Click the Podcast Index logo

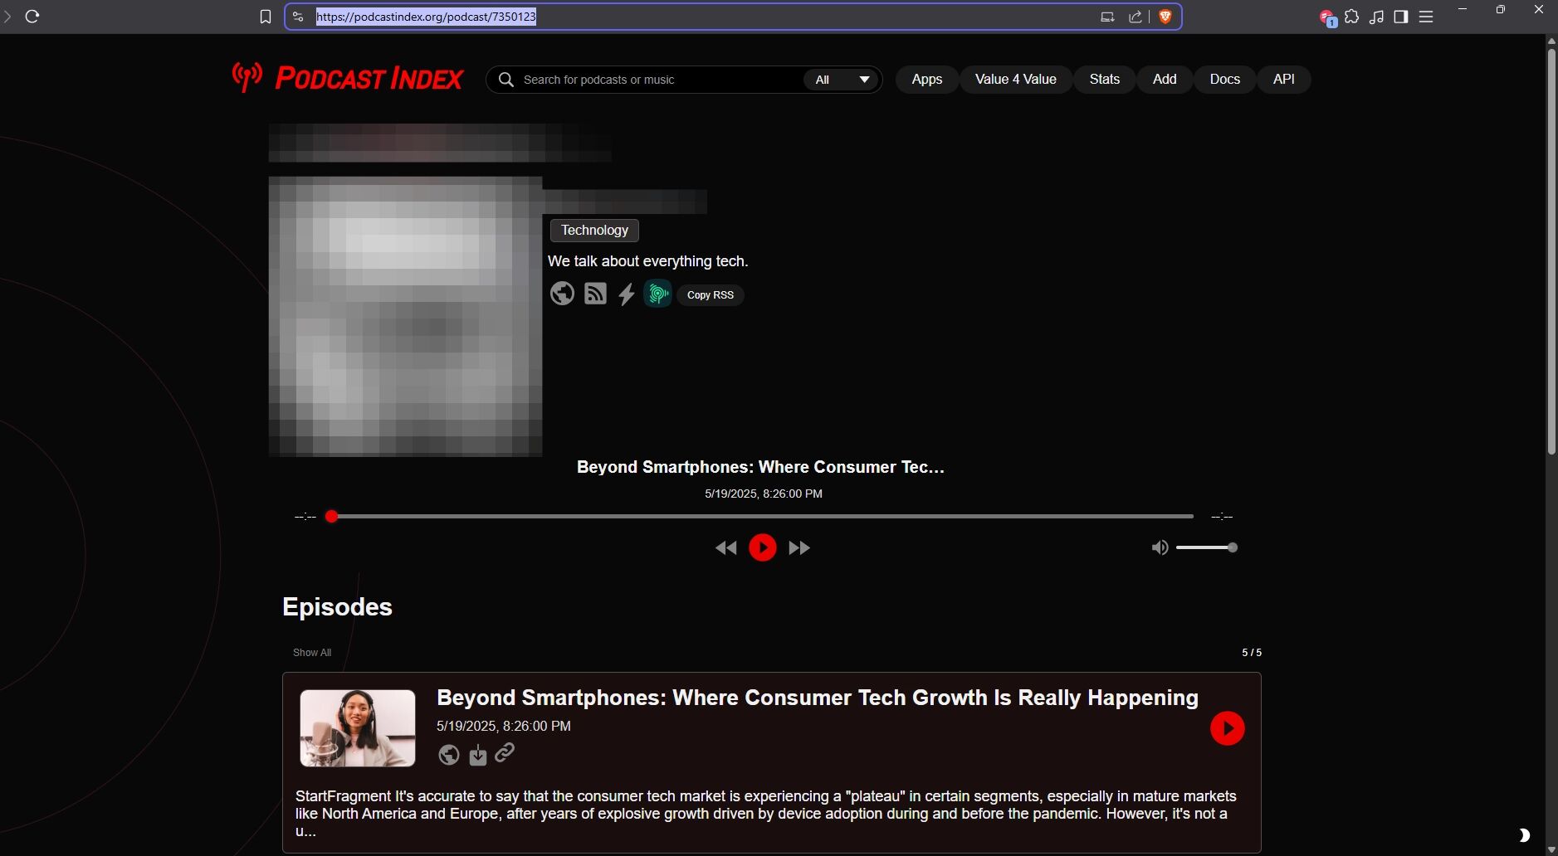coord(348,78)
